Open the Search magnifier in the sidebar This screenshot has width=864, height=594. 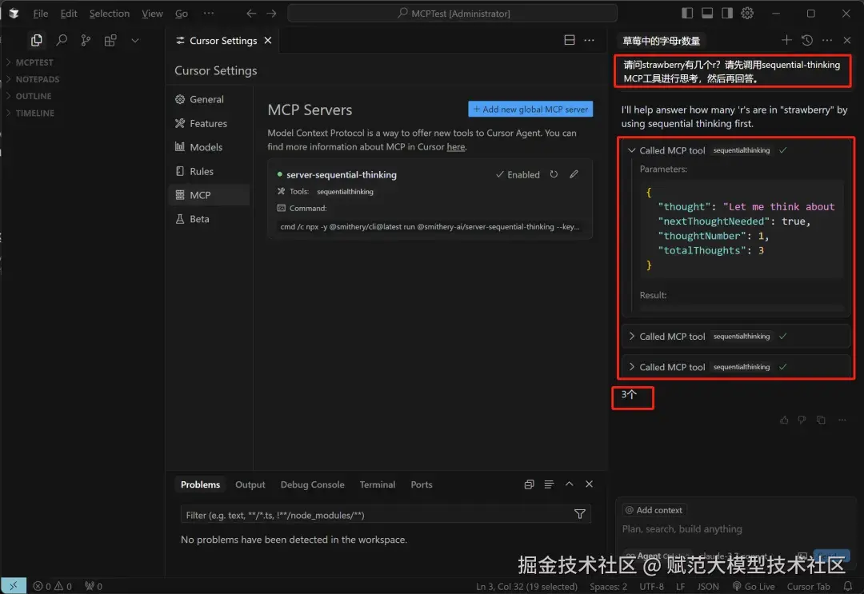tap(62, 40)
